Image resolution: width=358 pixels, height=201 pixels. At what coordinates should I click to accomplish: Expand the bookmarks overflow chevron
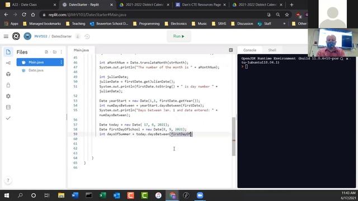click(x=284, y=23)
